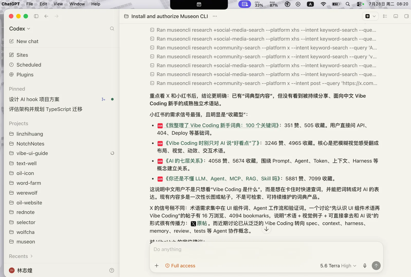
Task: Go forward with the right arrow
Action: pyautogui.click(x=57, y=16)
